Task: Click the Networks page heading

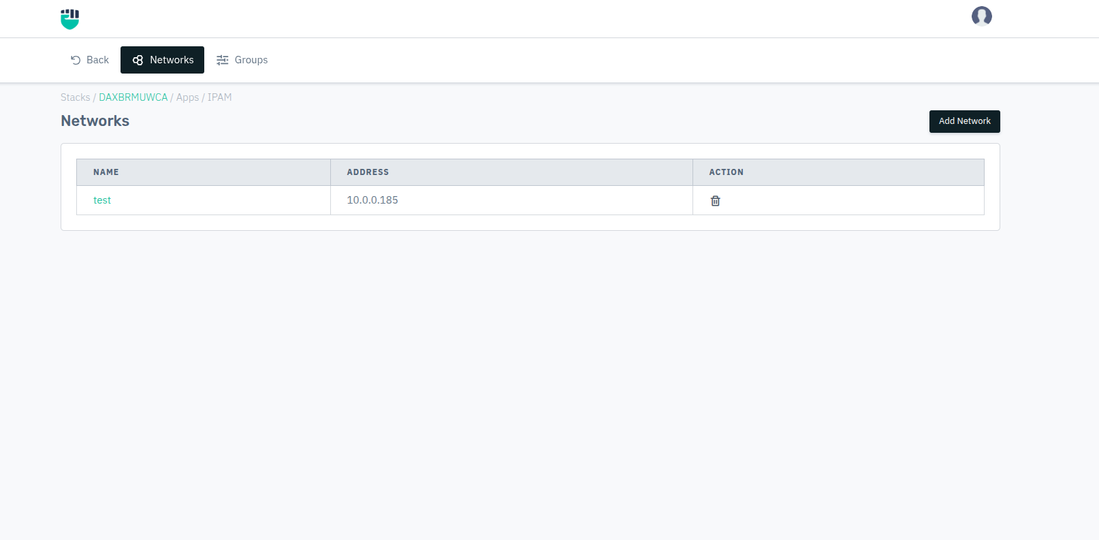Action: pos(95,121)
